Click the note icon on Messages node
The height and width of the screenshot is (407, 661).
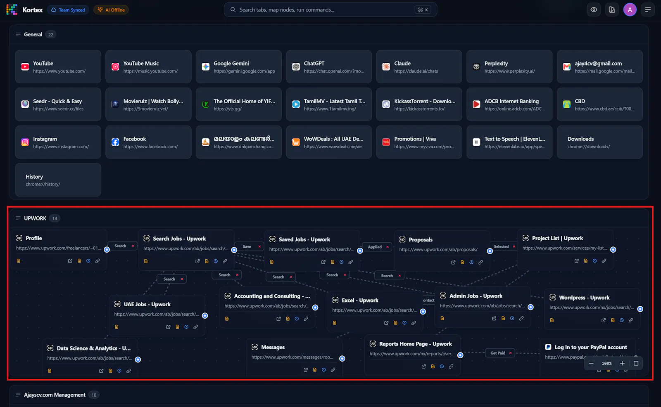pyautogui.click(x=315, y=370)
